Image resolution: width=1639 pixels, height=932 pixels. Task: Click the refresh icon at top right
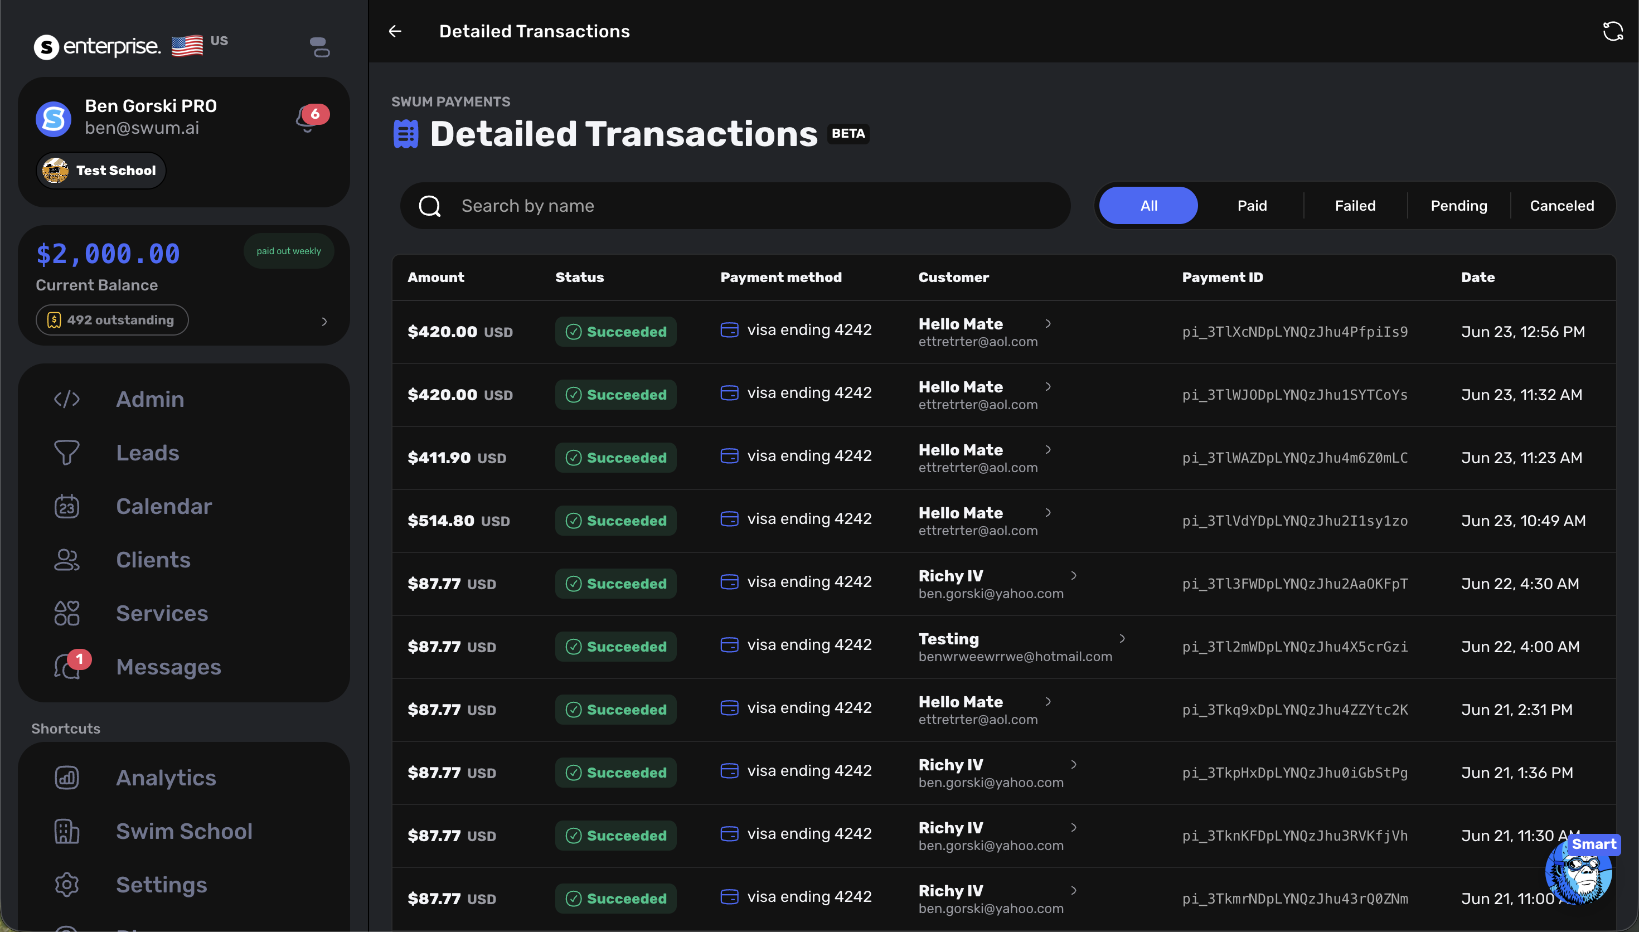[x=1613, y=31]
